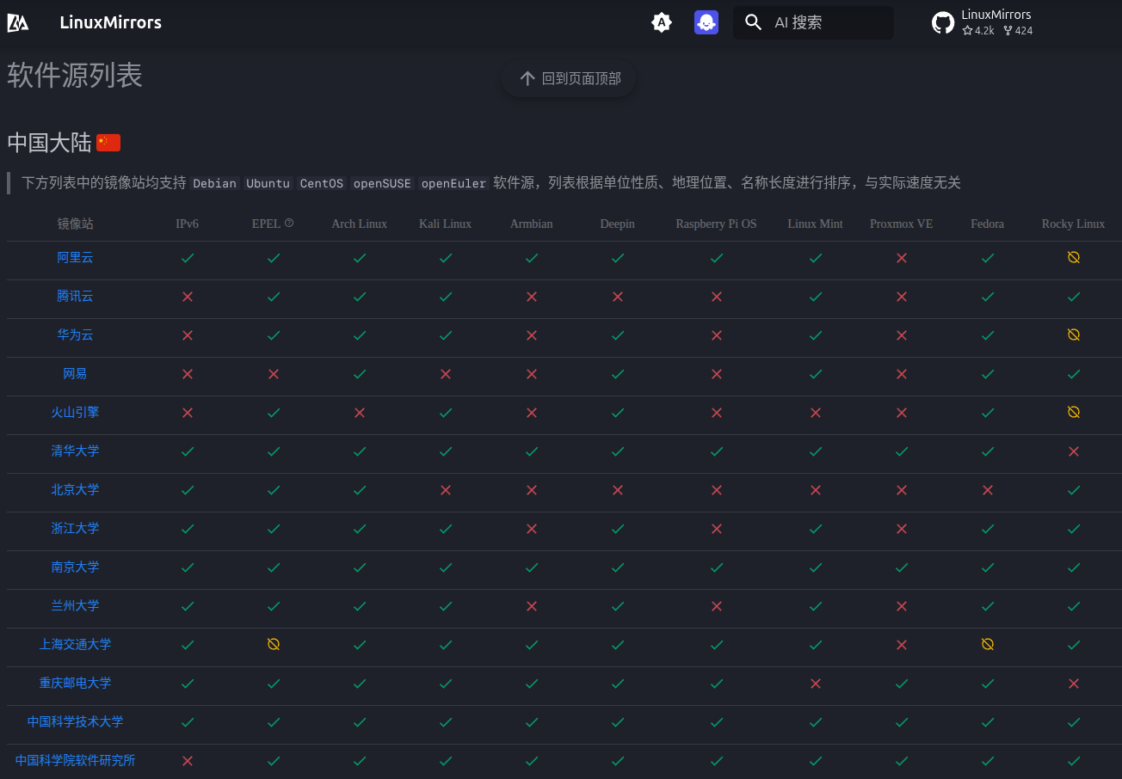1122x779 pixels.
Task: Open the 中国科学技术大学 mirror link
Action: pos(76,721)
